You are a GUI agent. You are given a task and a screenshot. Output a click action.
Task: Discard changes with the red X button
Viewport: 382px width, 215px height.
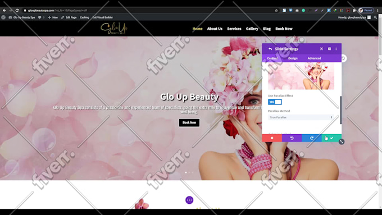tap(272, 138)
